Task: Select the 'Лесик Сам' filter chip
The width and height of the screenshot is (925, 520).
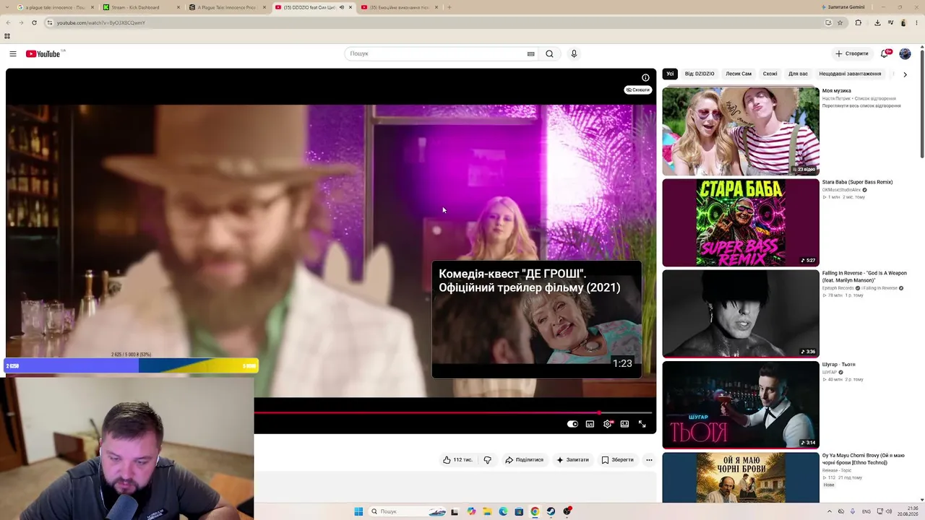Action: 739,74
